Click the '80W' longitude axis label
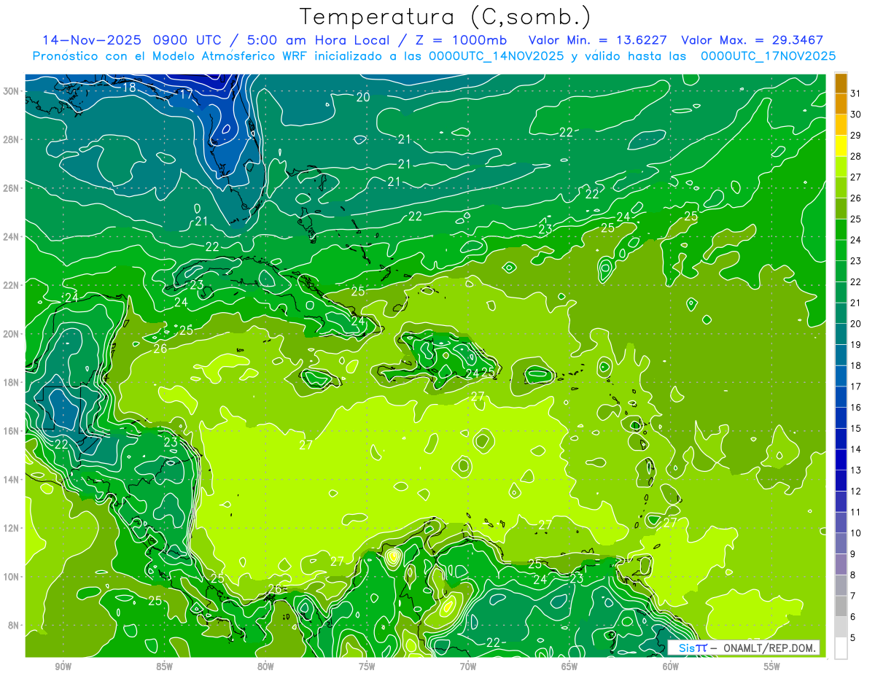The height and width of the screenshot is (676, 875). [x=265, y=667]
